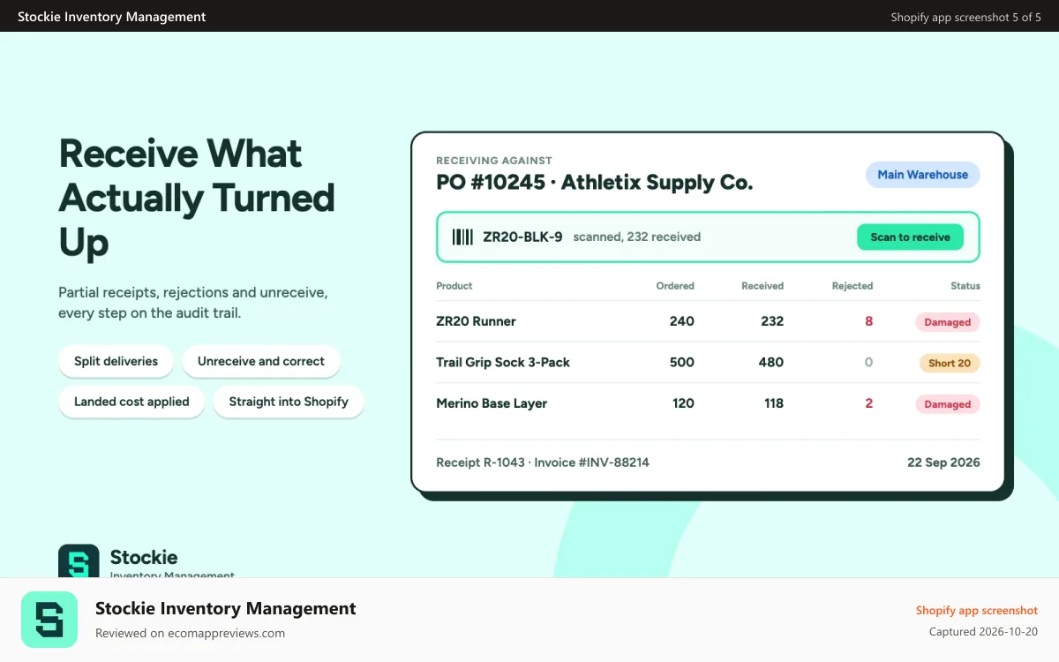
Task: Click the Damaged status on ZR20 Runner row
Action: [x=947, y=322]
